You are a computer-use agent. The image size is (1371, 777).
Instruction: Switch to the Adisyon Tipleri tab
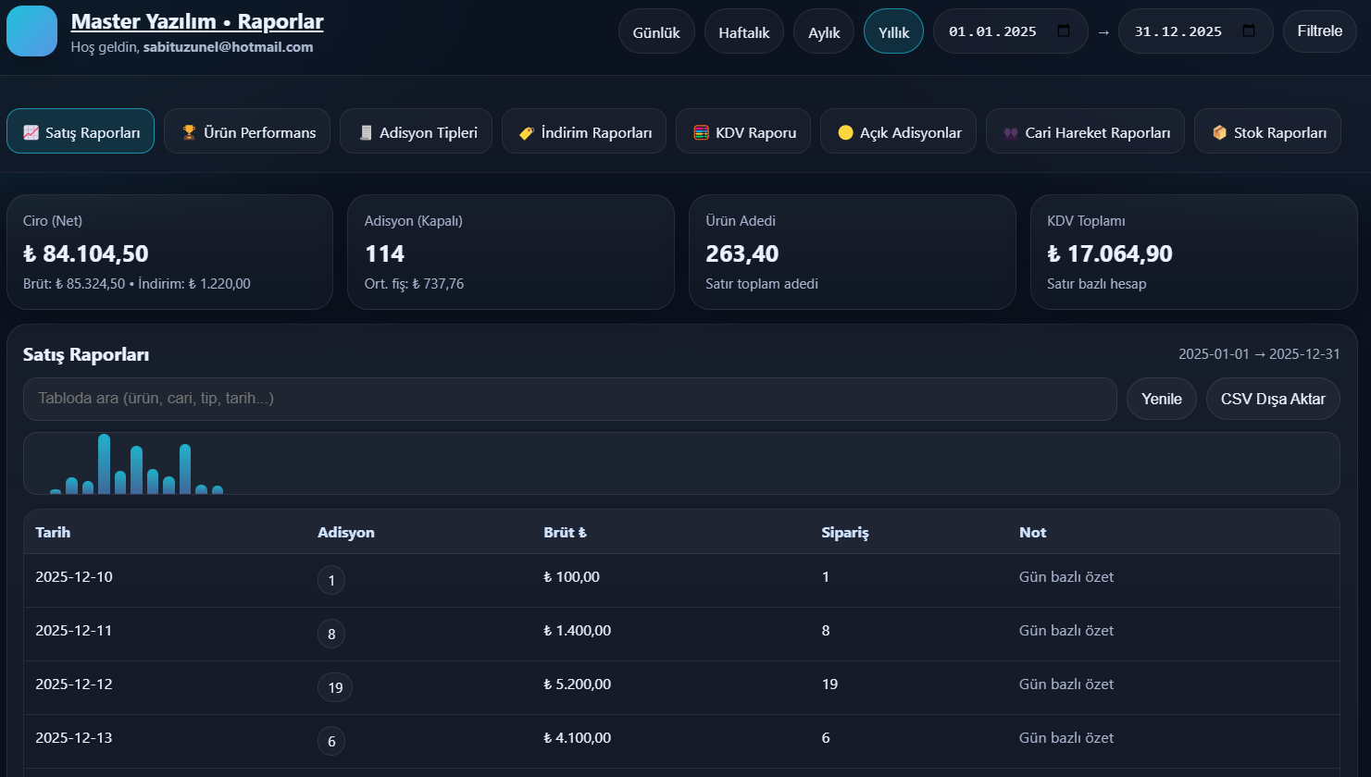(416, 131)
